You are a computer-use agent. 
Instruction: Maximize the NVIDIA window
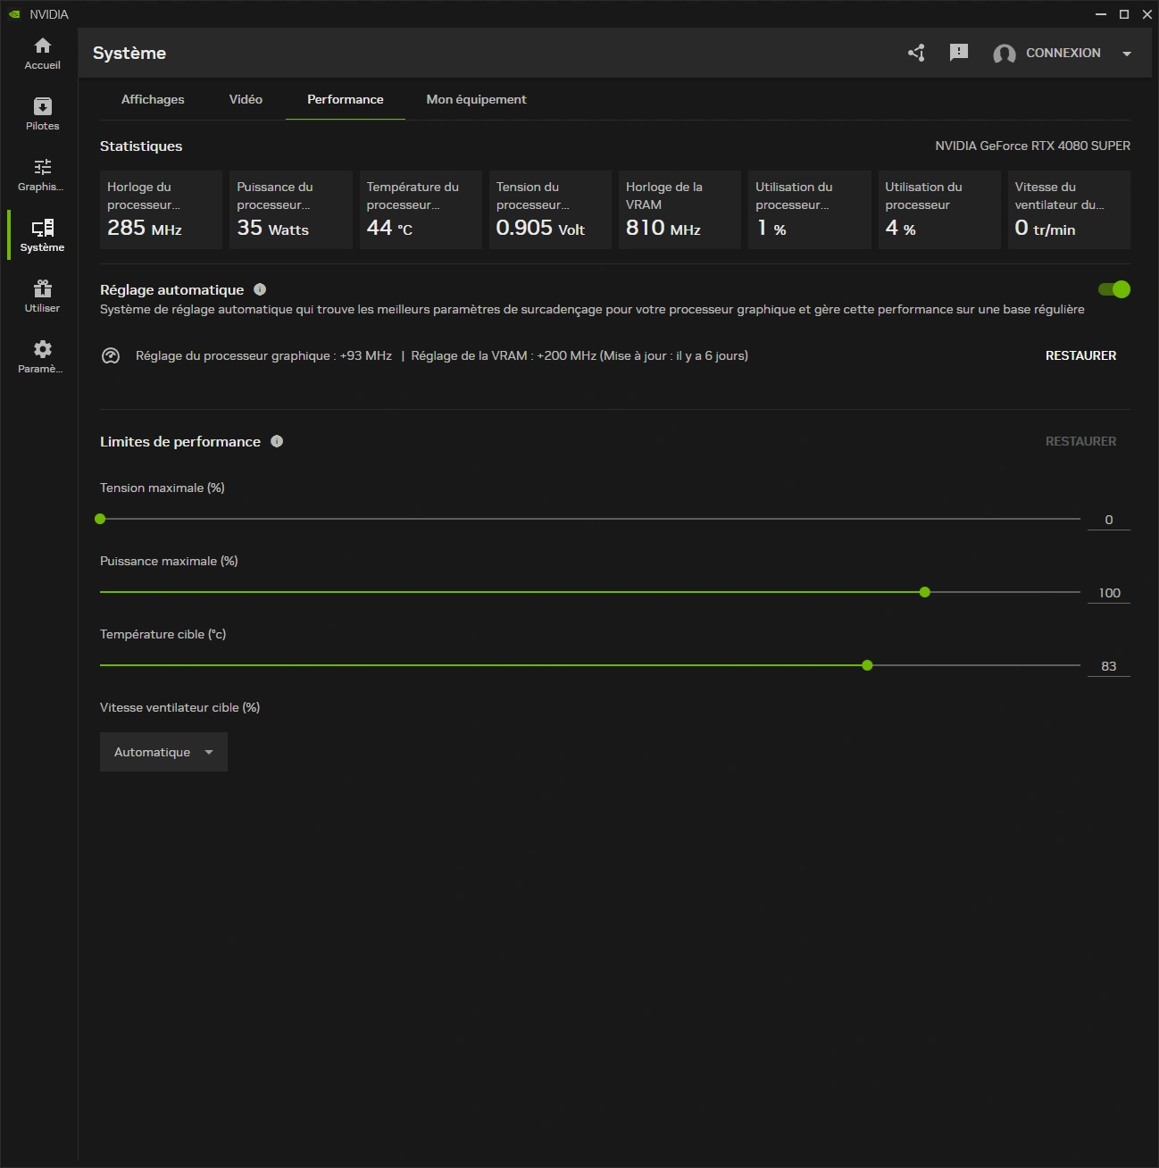(x=1124, y=14)
